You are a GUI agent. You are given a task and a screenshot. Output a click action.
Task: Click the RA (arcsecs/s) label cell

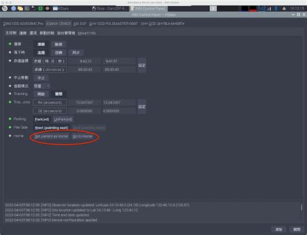(50, 102)
